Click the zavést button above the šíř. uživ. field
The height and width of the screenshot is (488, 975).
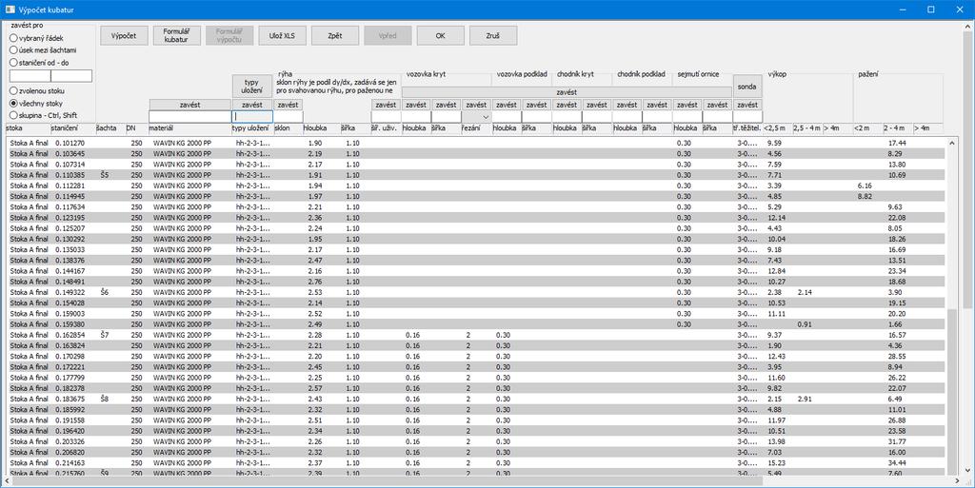click(386, 105)
